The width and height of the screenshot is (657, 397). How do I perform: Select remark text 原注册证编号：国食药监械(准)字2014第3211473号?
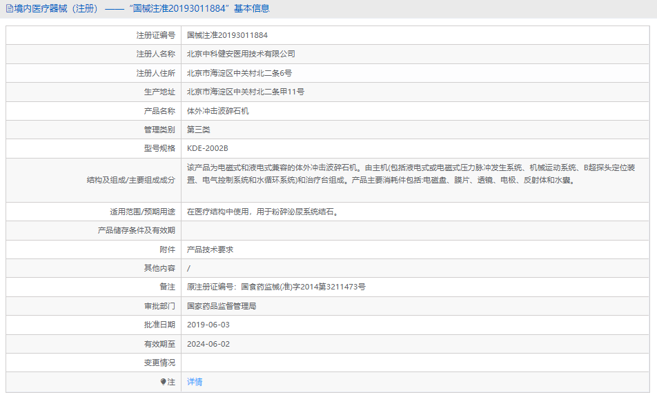(x=276, y=287)
